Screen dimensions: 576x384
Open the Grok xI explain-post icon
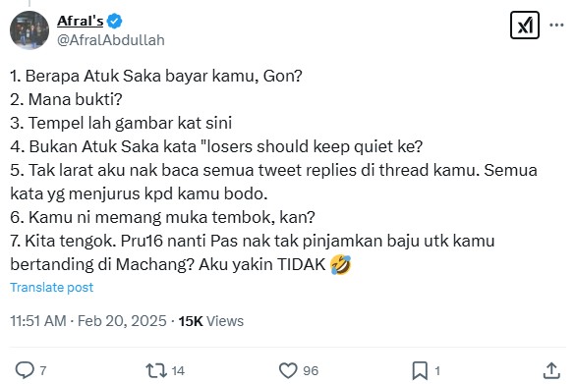525,25
